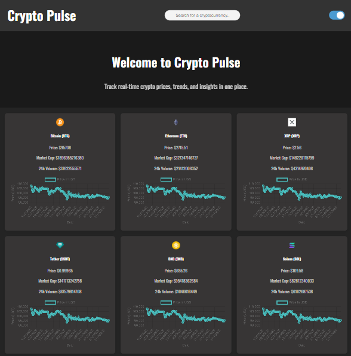Image resolution: width=351 pixels, height=356 pixels.
Task: Open the Bitcoin (BTC) card title
Action: click(60, 136)
